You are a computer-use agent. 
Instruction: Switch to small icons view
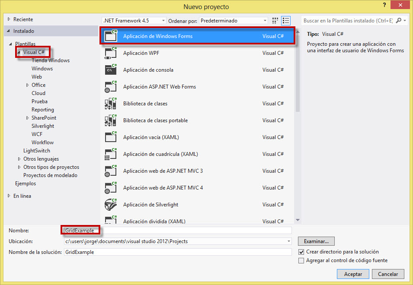click(x=275, y=20)
